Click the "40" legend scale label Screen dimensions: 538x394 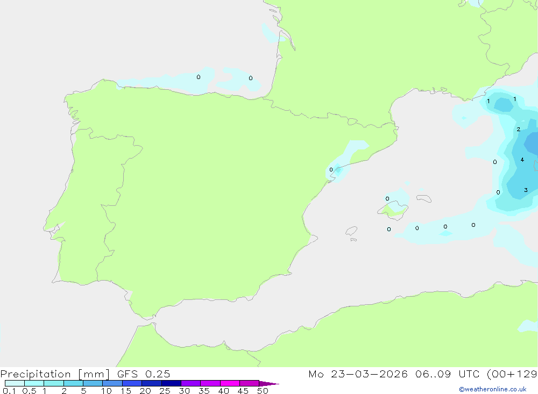[223, 391]
